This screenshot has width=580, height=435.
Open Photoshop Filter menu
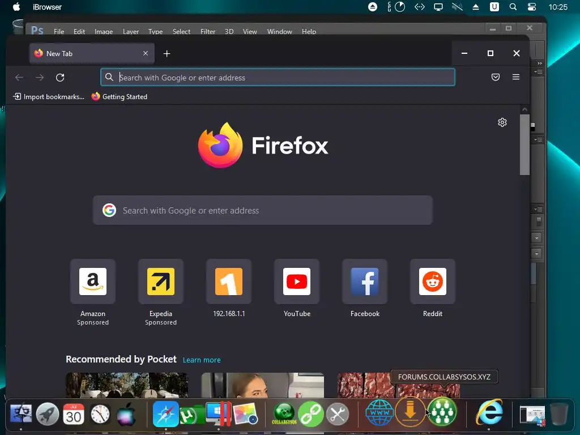point(208,32)
